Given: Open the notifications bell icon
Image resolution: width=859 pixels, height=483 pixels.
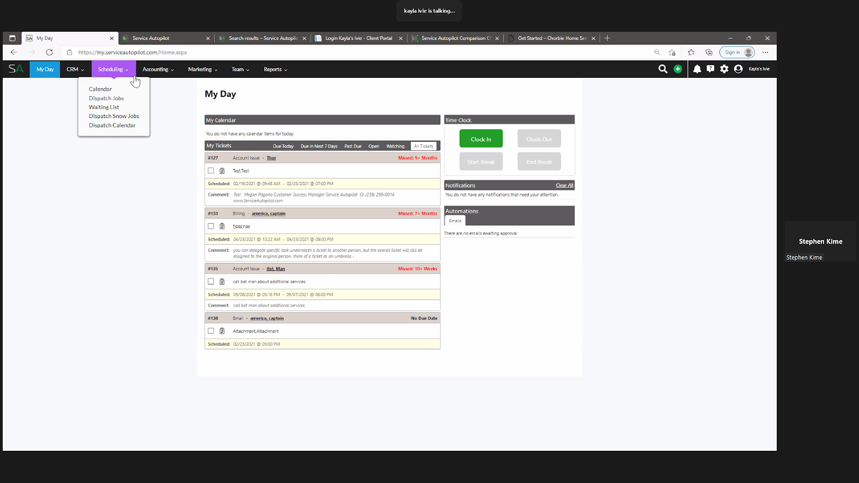Looking at the screenshot, I should (697, 69).
